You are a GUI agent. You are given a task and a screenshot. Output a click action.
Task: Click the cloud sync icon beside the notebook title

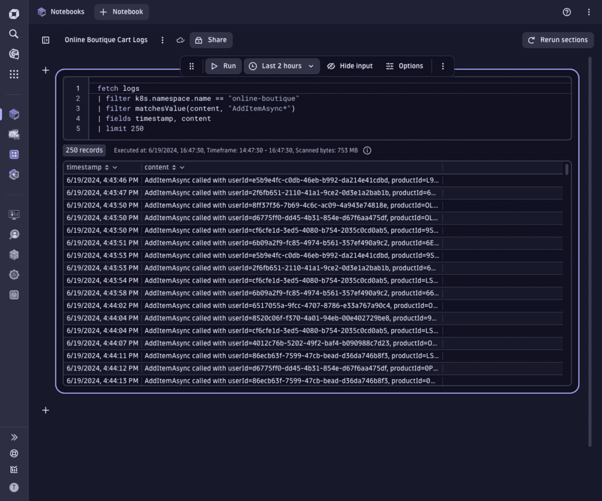180,40
